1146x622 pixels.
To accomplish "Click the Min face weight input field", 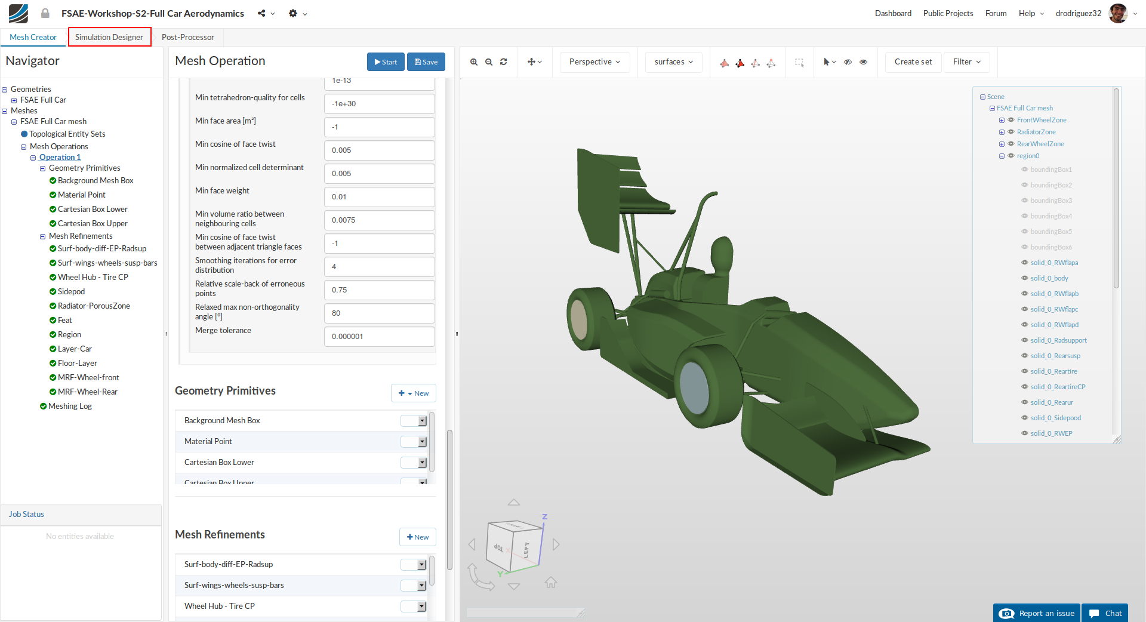I will (379, 197).
